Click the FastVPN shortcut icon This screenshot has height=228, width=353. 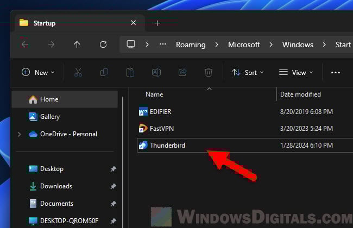[143, 128]
